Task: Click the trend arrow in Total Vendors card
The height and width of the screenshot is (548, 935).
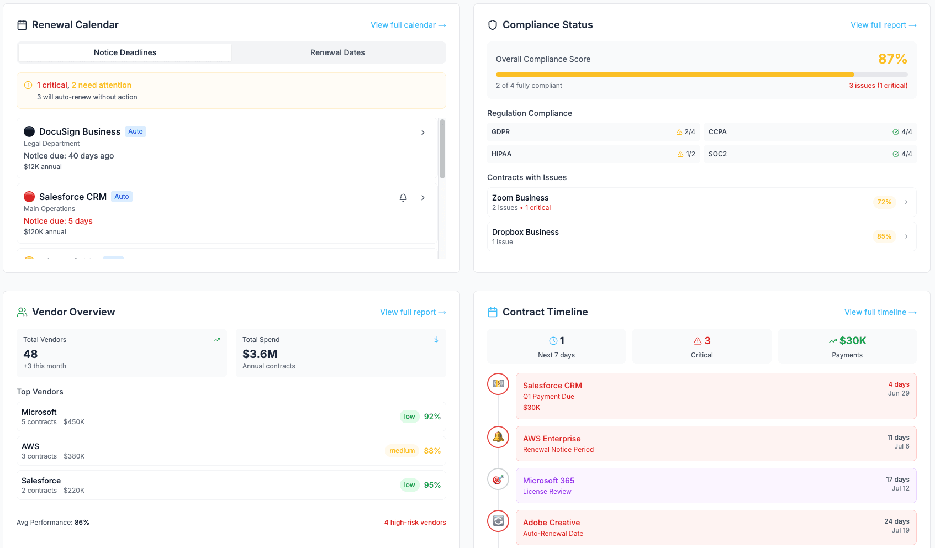Action: (x=217, y=339)
